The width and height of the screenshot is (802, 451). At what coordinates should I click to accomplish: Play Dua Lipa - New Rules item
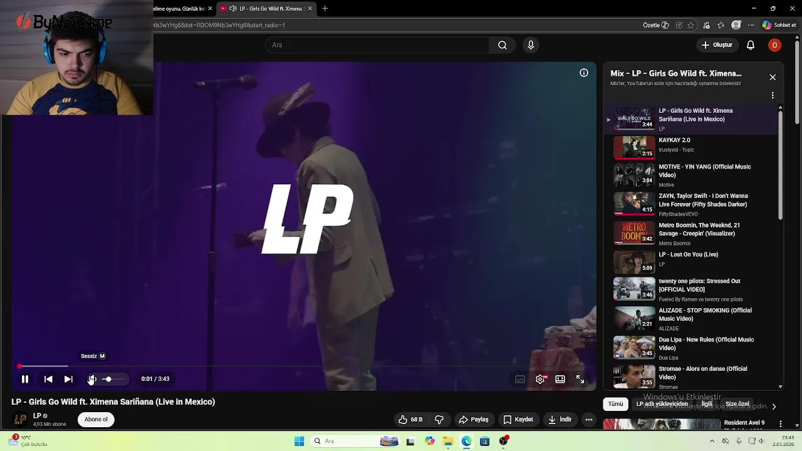(x=692, y=348)
